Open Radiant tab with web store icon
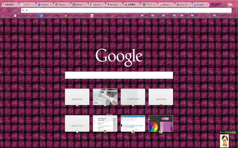Viewport: 238px width, 148px height. [x=166, y=5]
